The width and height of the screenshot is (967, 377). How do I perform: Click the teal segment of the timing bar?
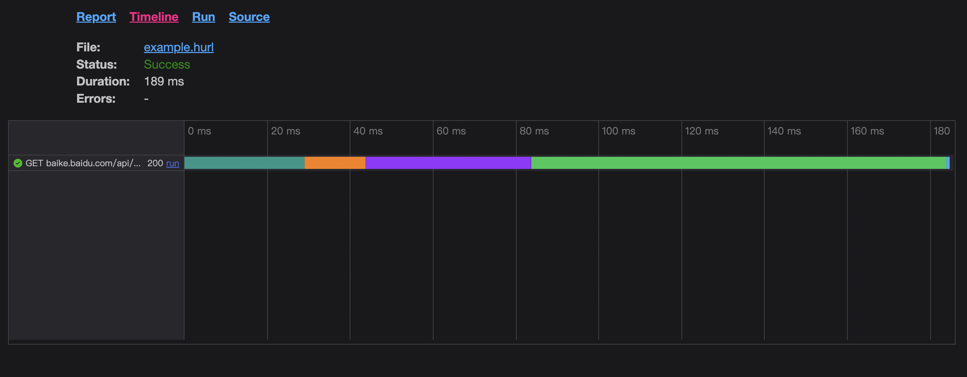(244, 163)
